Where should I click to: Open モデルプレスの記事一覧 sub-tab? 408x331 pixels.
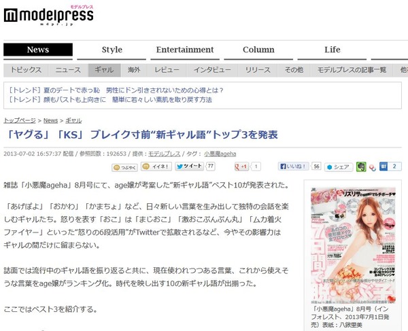[x=352, y=70]
